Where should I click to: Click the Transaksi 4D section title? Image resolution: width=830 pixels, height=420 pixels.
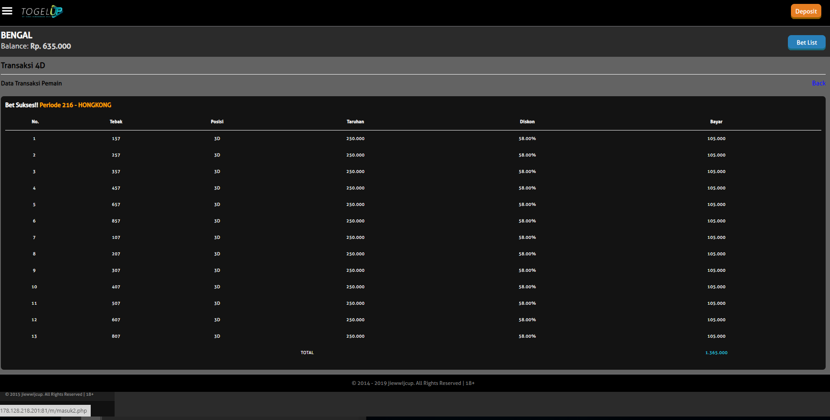23,65
